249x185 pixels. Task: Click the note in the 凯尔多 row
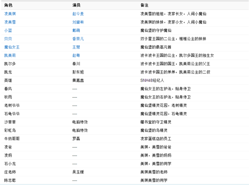(175, 64)
